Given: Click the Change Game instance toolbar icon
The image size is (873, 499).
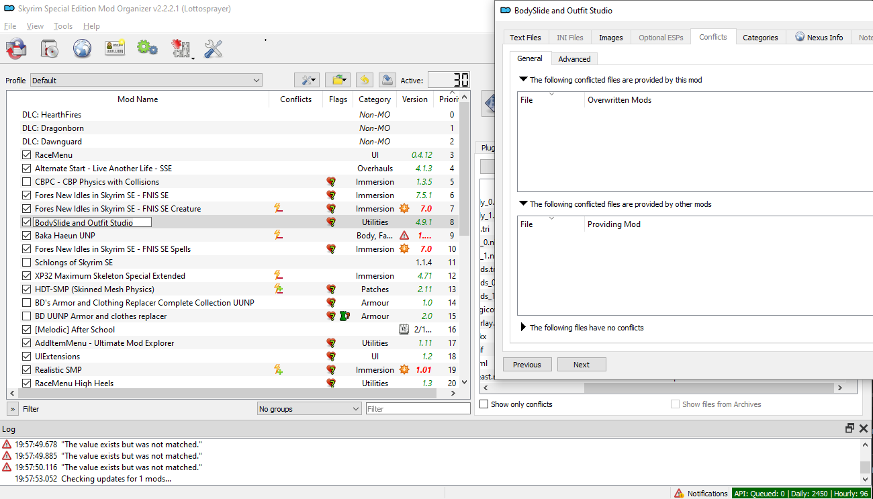Looking at the screenshot, I should point(16,48).
